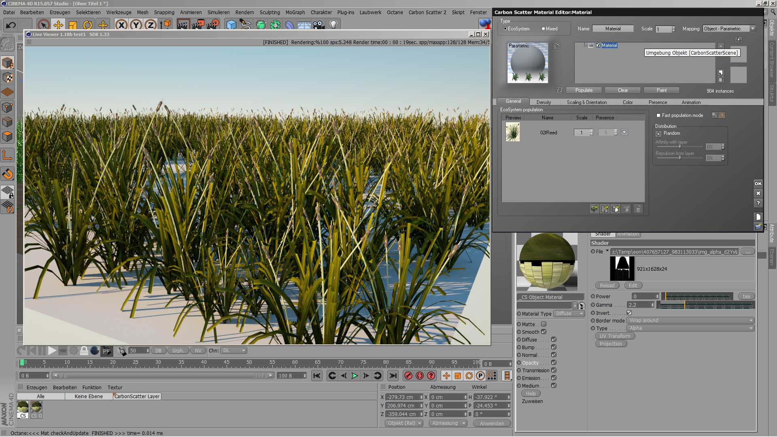777x437 pixels.
Task: Select the Mixed type radio button
Action: [x=543, y=29]
